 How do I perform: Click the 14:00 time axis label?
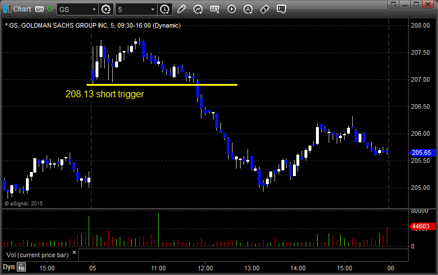298,268
